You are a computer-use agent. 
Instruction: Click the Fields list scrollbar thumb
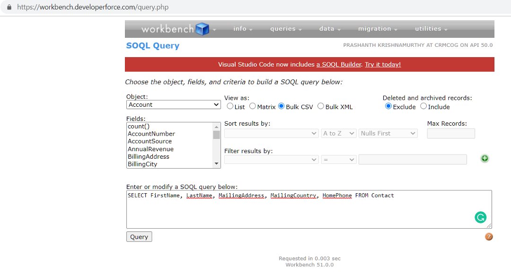coord(216,134)
